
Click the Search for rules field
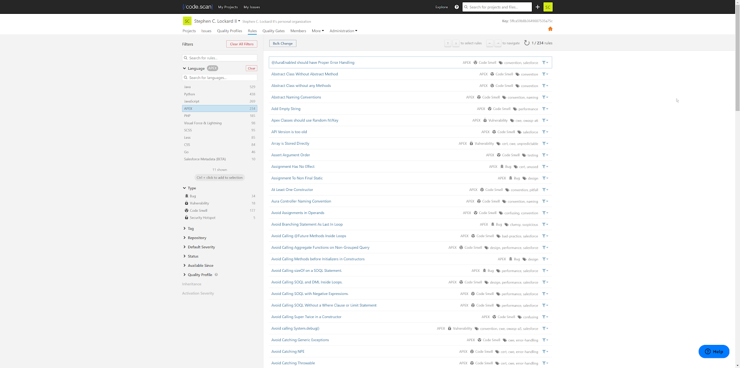220,58
